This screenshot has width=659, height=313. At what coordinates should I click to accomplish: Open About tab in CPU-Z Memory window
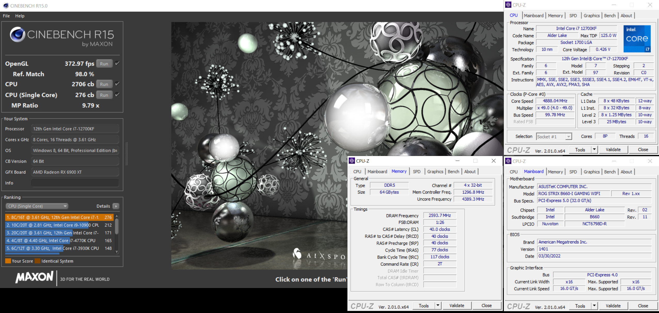470,171
